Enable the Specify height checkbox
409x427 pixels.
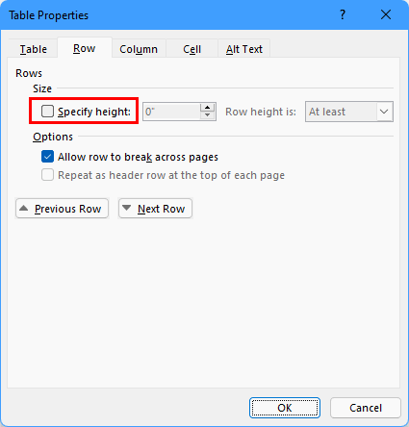[47, 112]
